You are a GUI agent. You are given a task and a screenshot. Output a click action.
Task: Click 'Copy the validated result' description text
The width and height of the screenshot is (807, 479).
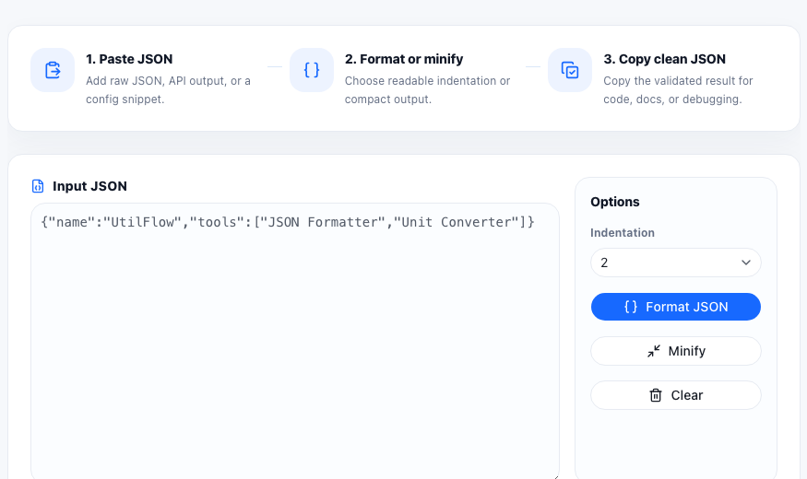678,90
